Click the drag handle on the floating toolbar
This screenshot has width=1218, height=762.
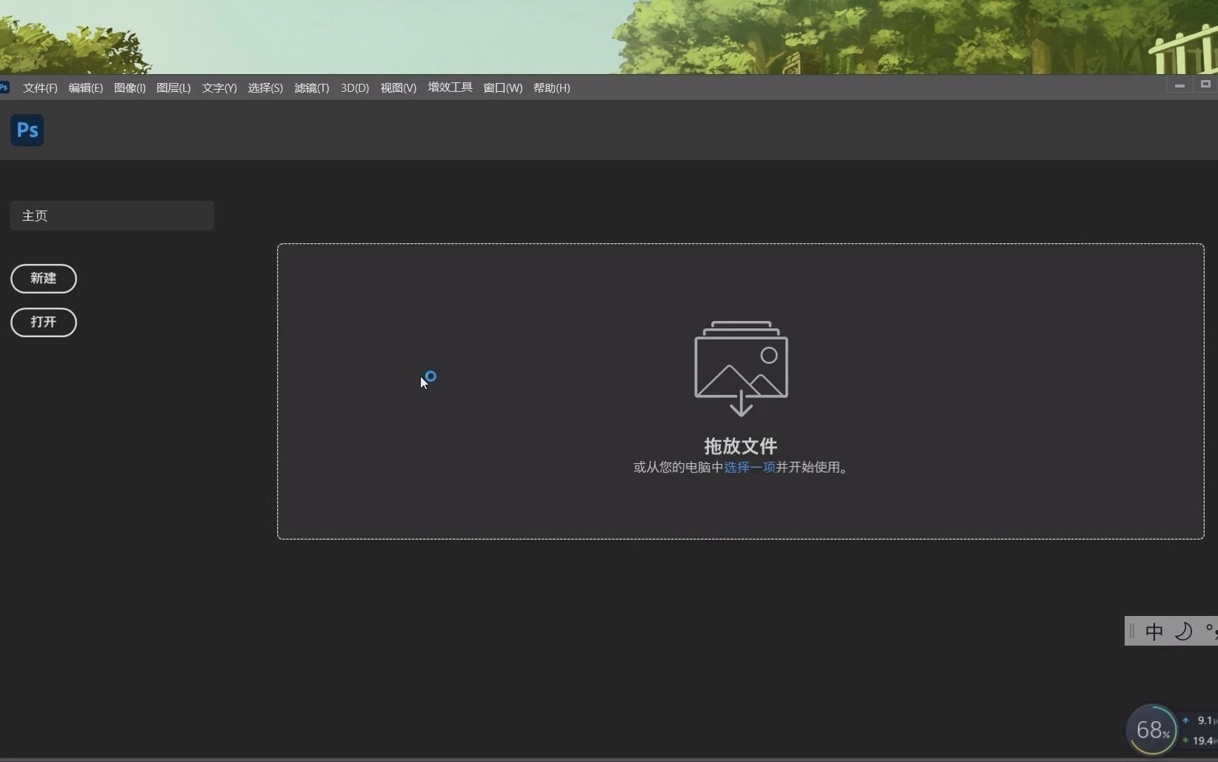tap(1131, 631)
